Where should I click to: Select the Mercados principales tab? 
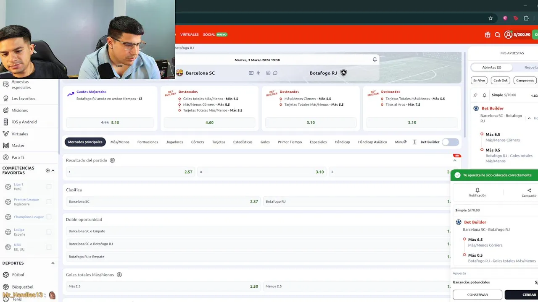pyautogui.click(x=85, y=142)
